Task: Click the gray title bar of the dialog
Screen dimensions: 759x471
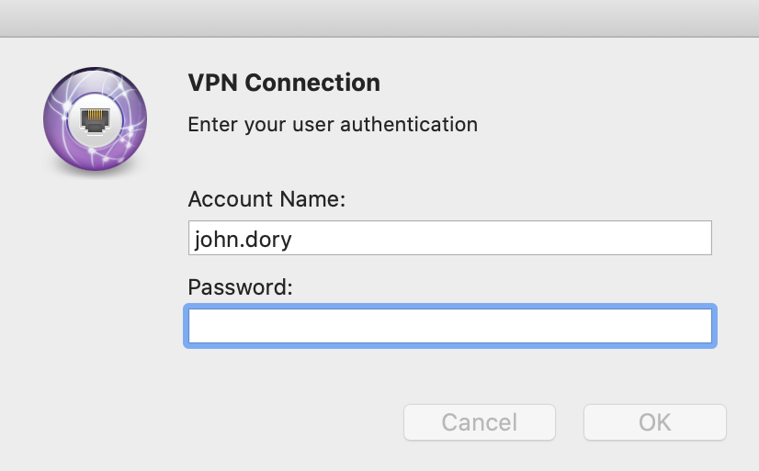Action: pyautogui.click(x=379, y=17)
